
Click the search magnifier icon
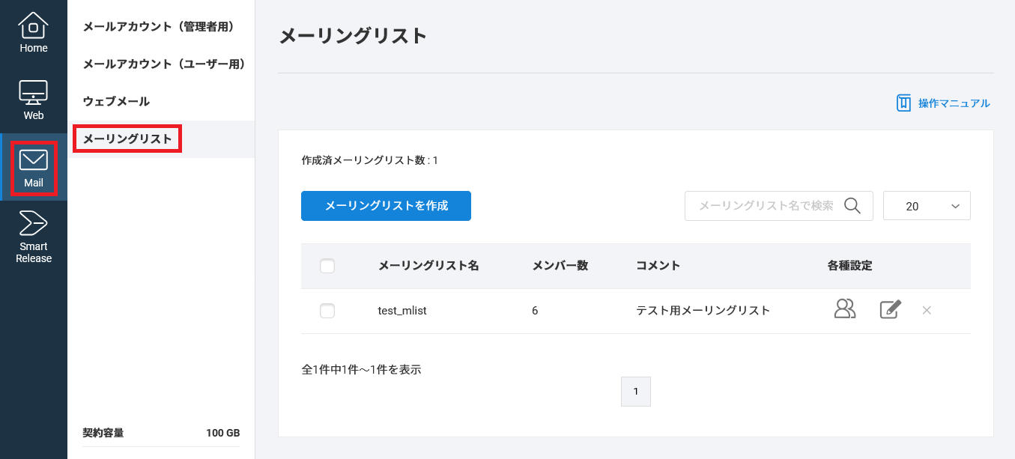tap(852, 206)
